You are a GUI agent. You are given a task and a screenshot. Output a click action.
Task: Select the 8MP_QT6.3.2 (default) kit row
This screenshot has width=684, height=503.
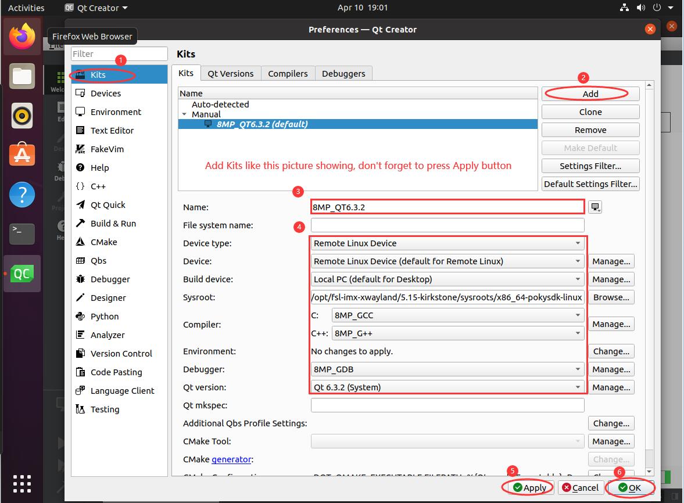click(358, 124)
